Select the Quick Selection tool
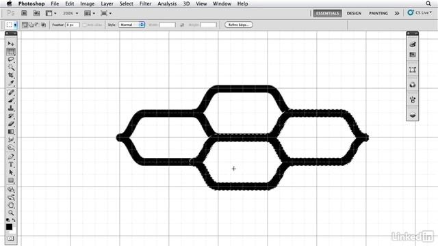Screen dimensions: 438x246 [11, 67]
